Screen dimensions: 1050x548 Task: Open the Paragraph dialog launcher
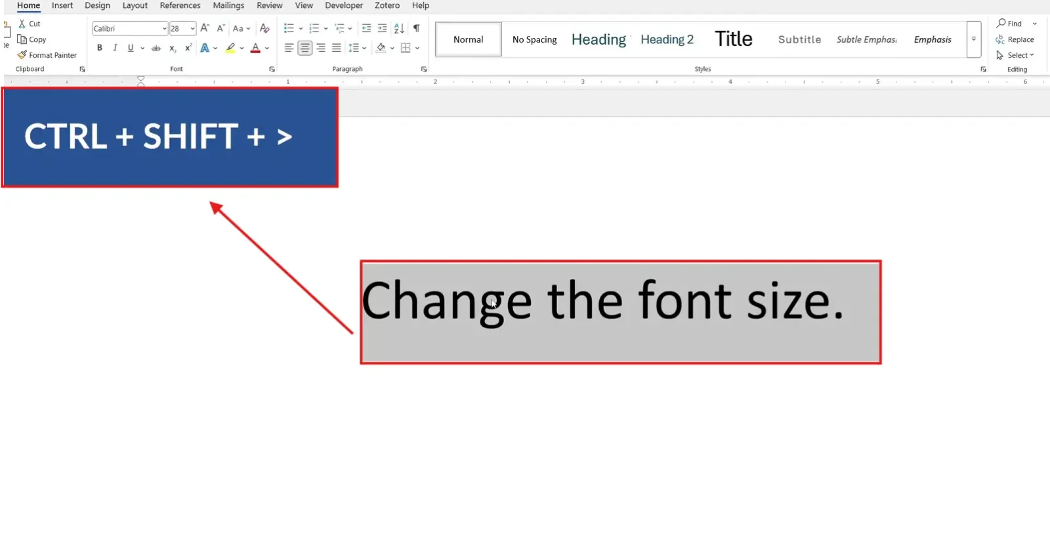[x=424, y=69]
